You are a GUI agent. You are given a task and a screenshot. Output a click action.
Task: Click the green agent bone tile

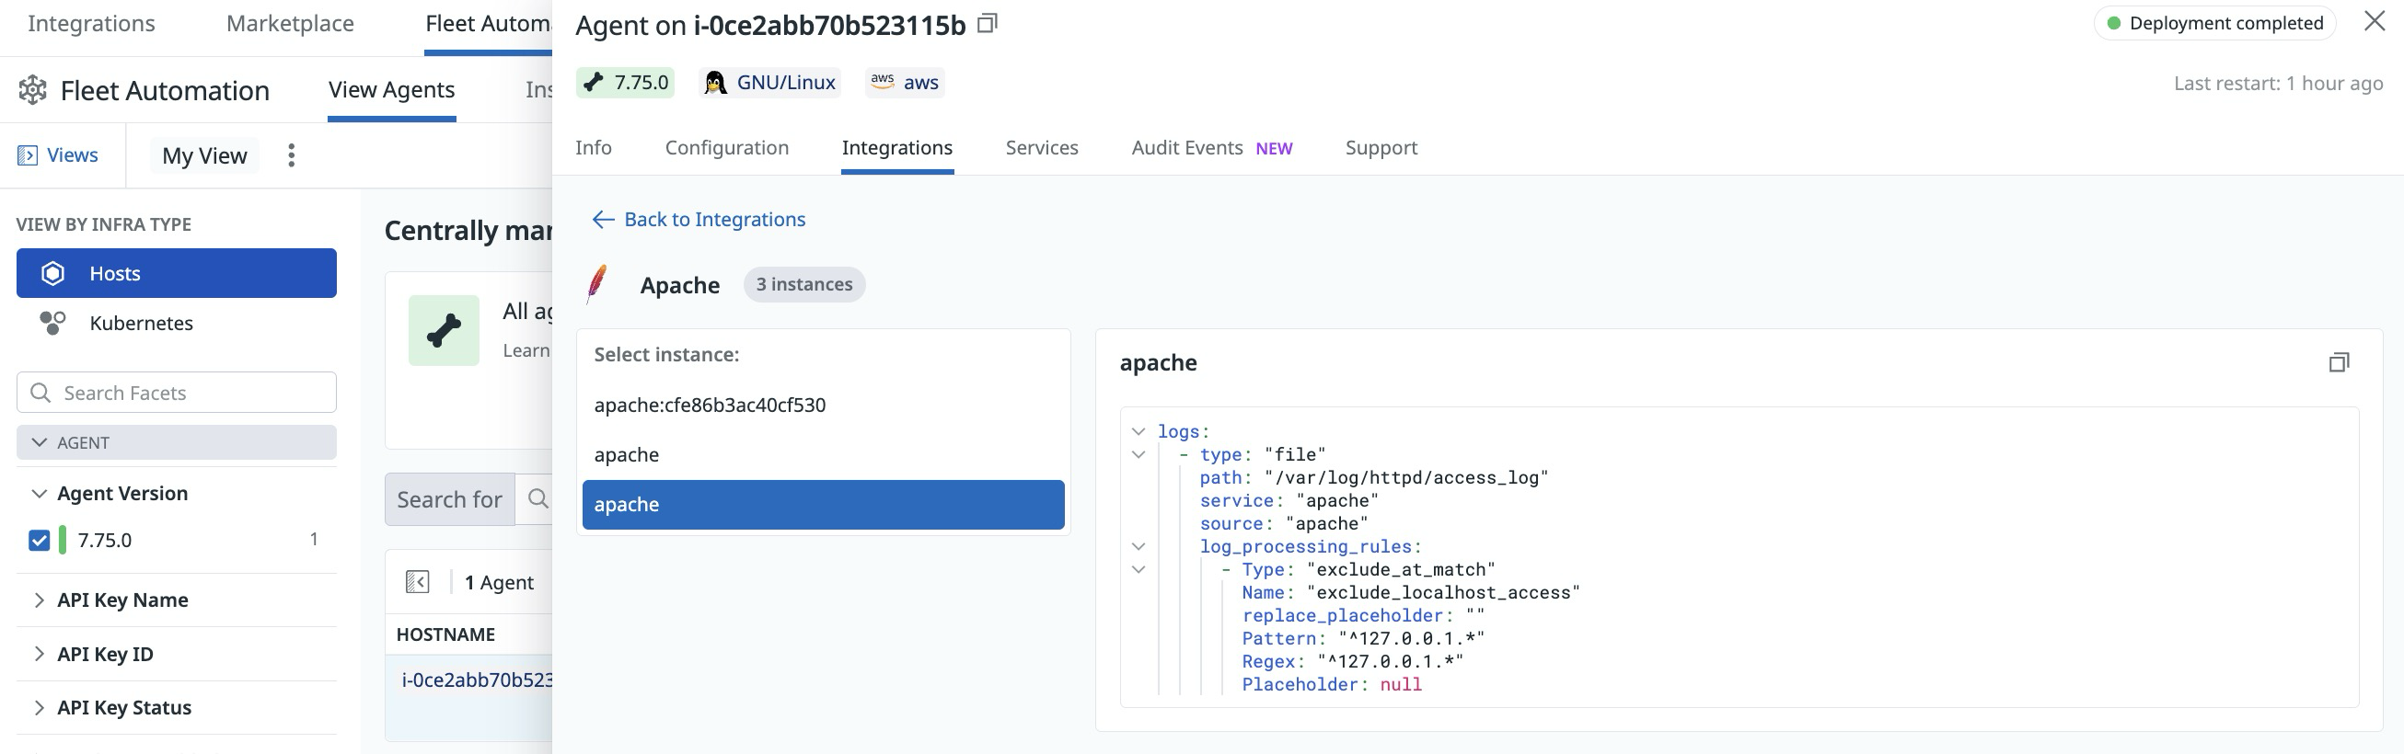pyautogui.click(x=444, y=331)
